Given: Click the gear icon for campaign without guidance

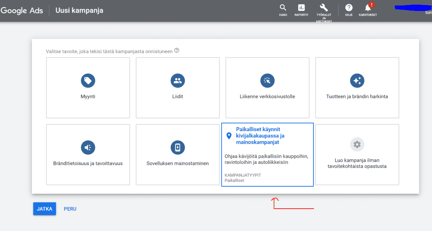Looking at the screenshot, I should [x=357, y=145].
